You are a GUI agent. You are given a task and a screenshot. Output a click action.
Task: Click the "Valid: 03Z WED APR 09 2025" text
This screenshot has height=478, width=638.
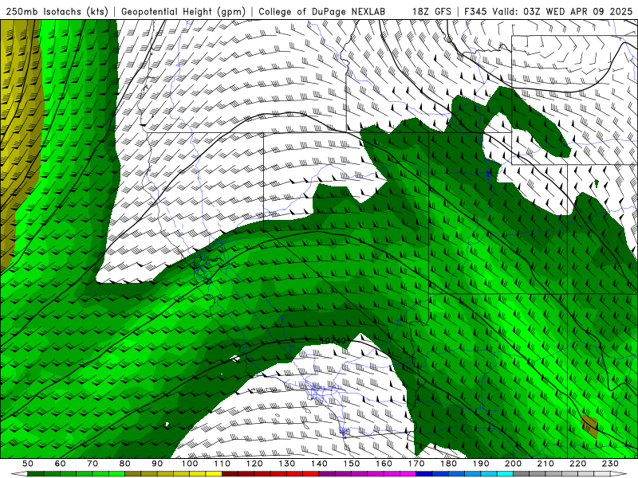tap(562, 11)
